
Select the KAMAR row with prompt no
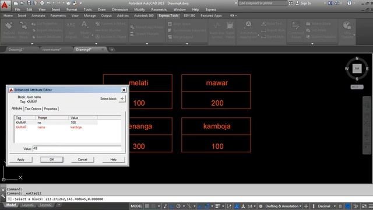click(x=56, y=123)
